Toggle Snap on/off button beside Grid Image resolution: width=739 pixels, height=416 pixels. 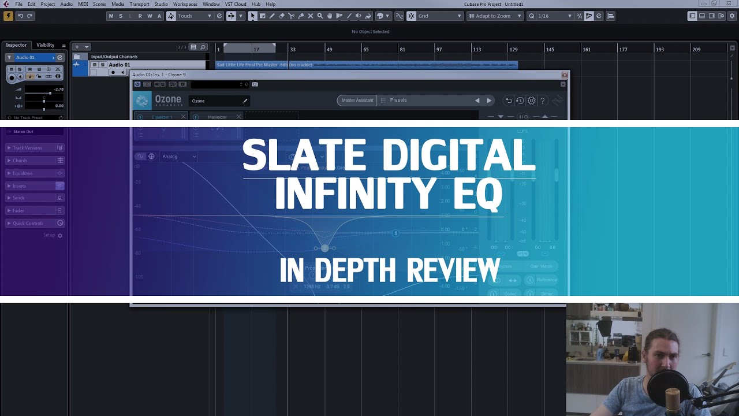411,16
